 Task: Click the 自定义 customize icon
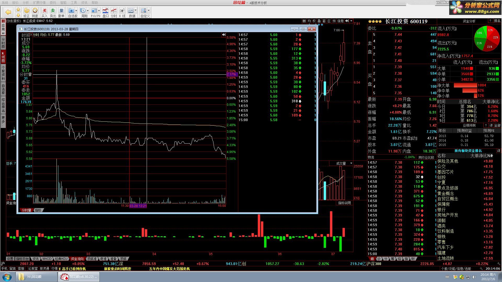[144, 10]
